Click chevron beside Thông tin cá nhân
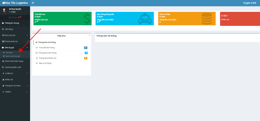The height and width of the screenshot is (121, 260). pyautogui.click(x=27, y=86)
